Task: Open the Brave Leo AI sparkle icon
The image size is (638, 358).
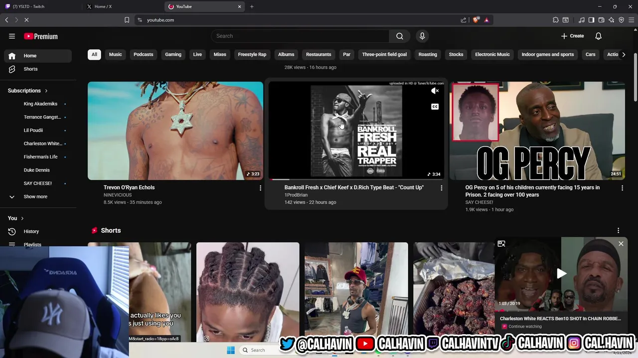Action: coord(612,20)
